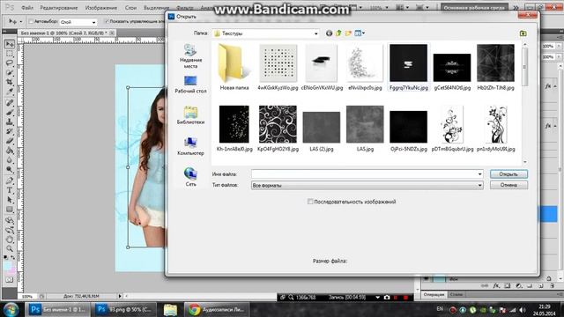This screenshot has height=317, width=564.
Task: Select the Hand tool
Action: coord(10,240)
